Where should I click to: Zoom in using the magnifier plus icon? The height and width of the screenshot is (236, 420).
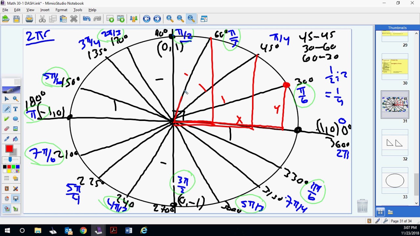170,19
